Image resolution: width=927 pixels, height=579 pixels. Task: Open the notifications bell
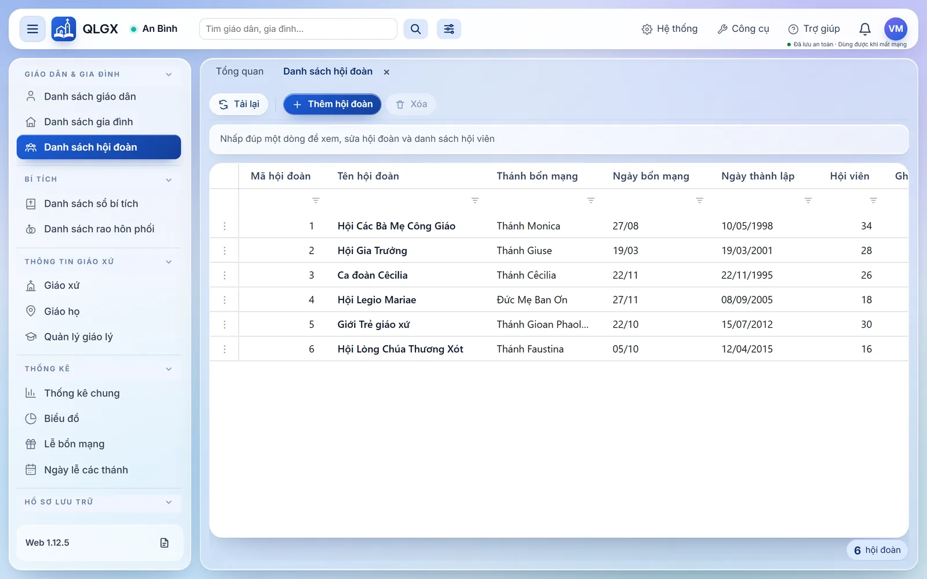point(865,29)
